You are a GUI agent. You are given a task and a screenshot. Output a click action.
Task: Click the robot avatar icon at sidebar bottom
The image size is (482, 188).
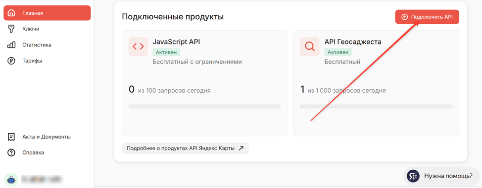pyautogui.click(x=11, y=180)
